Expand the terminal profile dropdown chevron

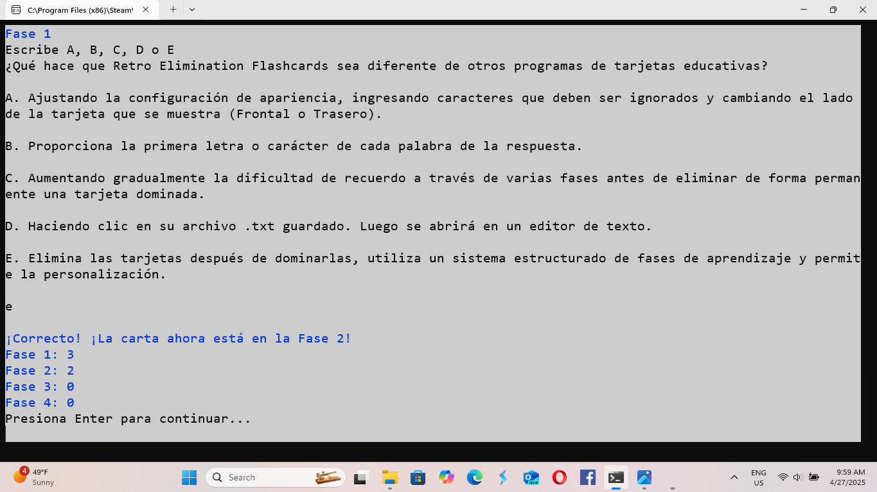[192, 10]
